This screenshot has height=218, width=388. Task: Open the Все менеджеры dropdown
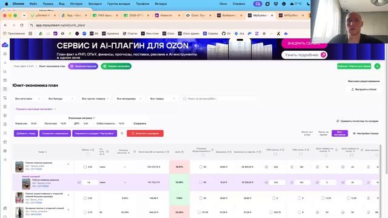point(129,99)
